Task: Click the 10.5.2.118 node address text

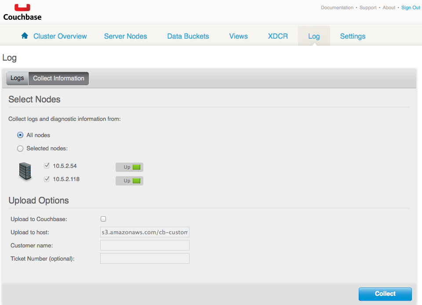Action: click(66, 179)
